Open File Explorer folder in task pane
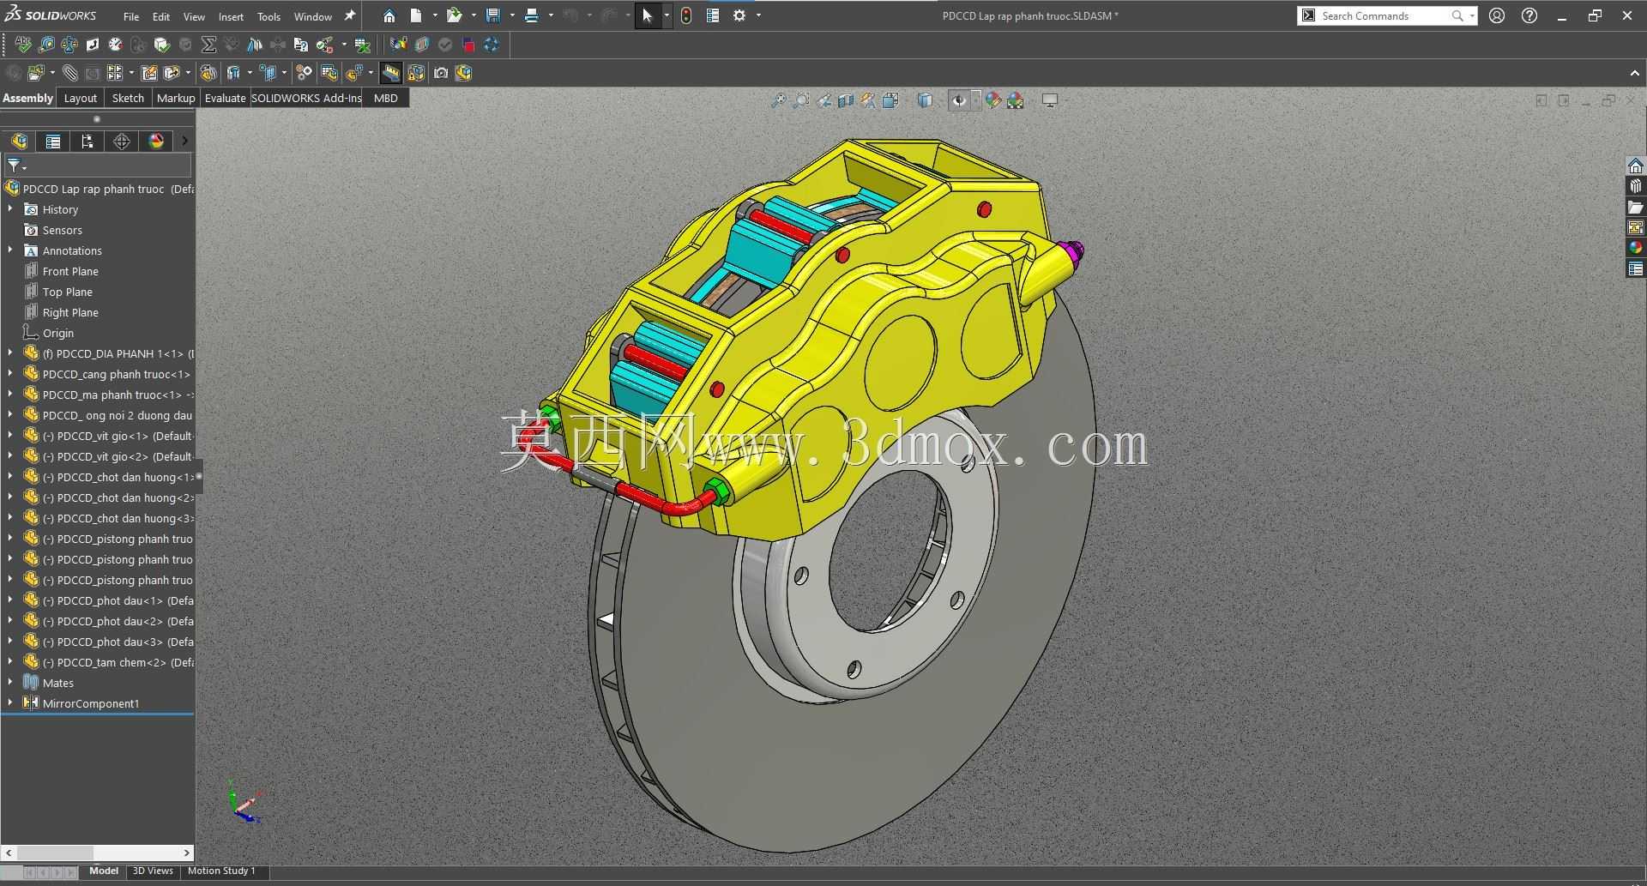This screenshot has height=886, width=1647. coord(1636,207)
